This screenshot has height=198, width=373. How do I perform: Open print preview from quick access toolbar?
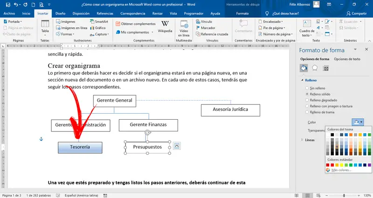coord(41,5)
